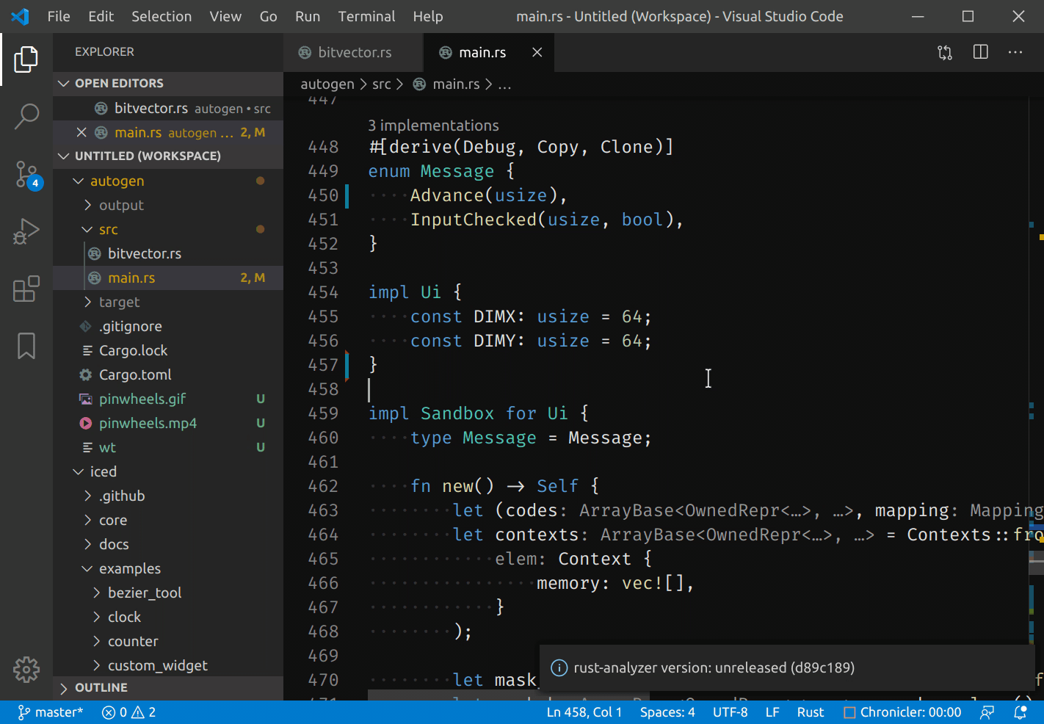Click the 3 implementations code lens
The height and width of the screenshot is (724, 1044).
(433, 126)
